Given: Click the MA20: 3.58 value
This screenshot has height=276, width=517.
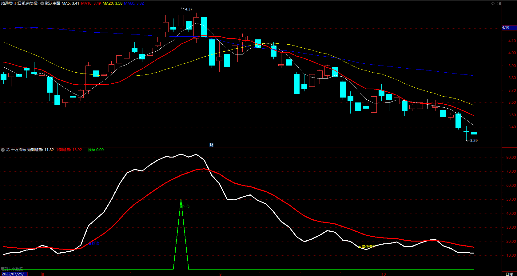Looking at the screenshot, I should pyautogui.click(x=113, y=3).
